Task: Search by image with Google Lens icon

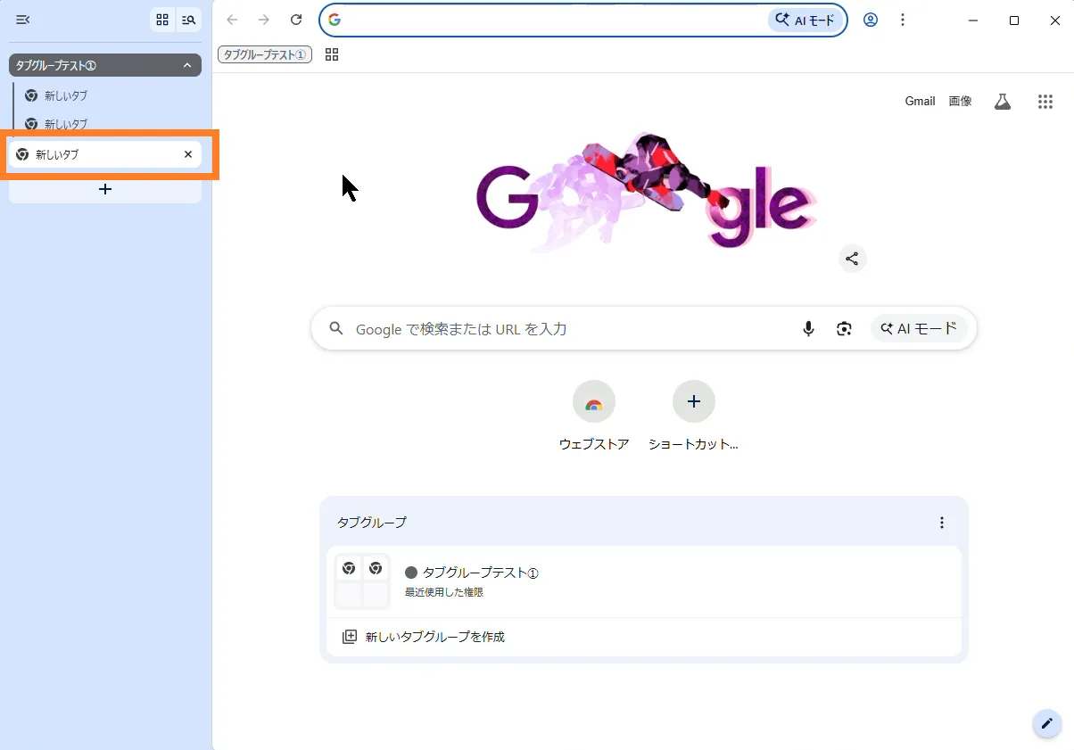Action: point(844,329)
